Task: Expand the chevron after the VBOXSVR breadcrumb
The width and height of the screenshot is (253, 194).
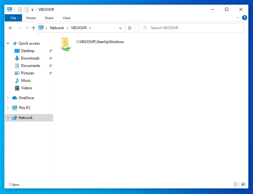Action: [90, 28]
